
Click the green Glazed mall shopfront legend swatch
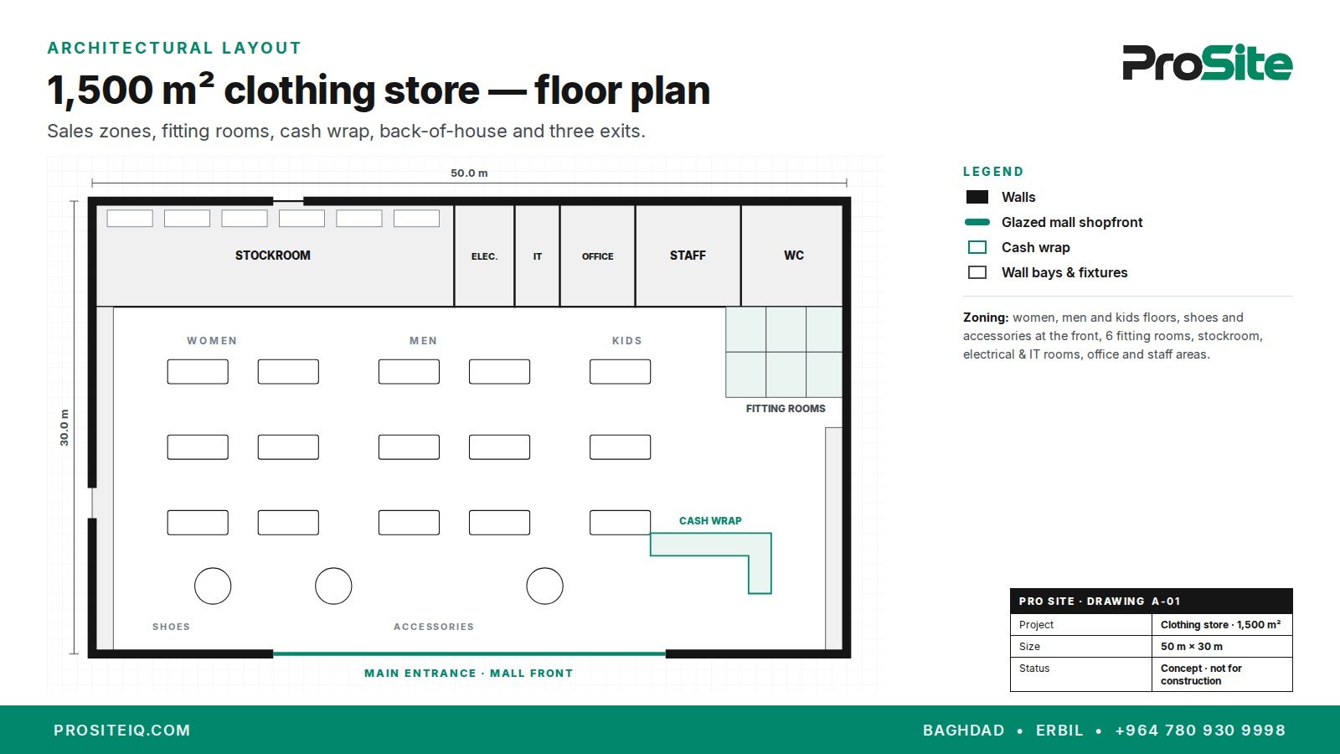coord(977,222)
